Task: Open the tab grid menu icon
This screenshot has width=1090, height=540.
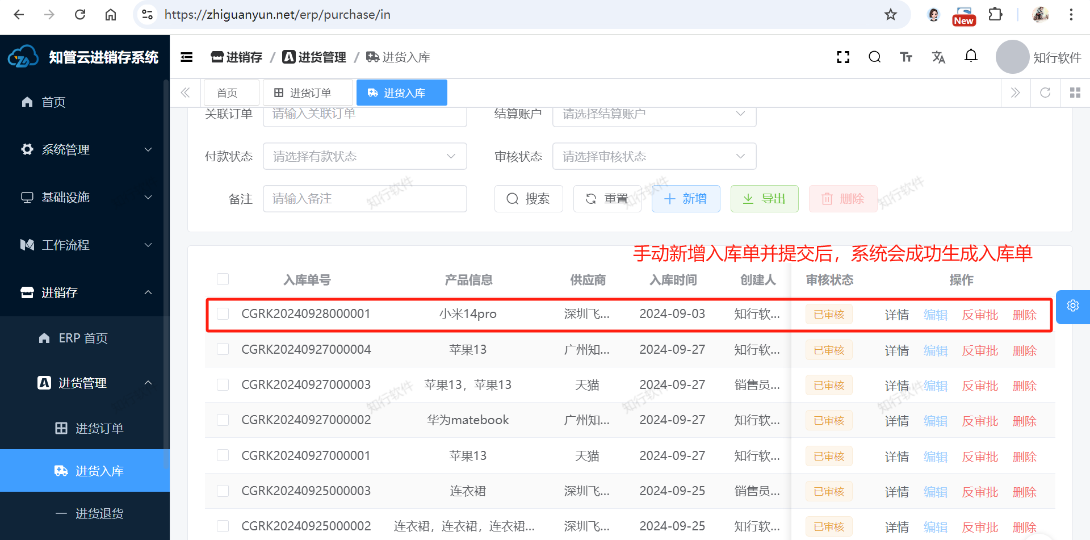Action: [1075, 93]
